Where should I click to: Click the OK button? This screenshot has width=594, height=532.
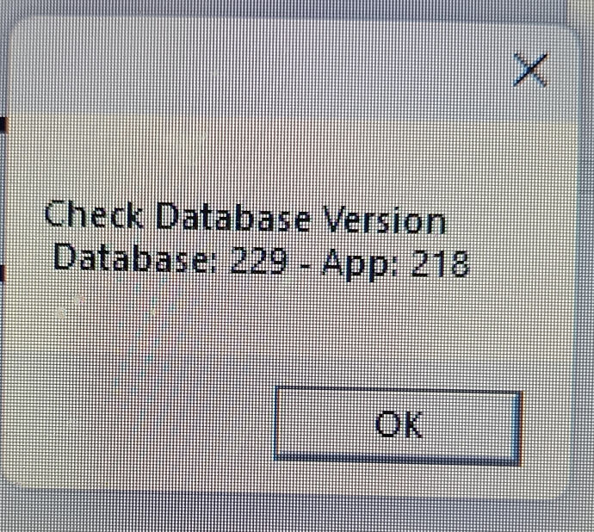[398, 424]
